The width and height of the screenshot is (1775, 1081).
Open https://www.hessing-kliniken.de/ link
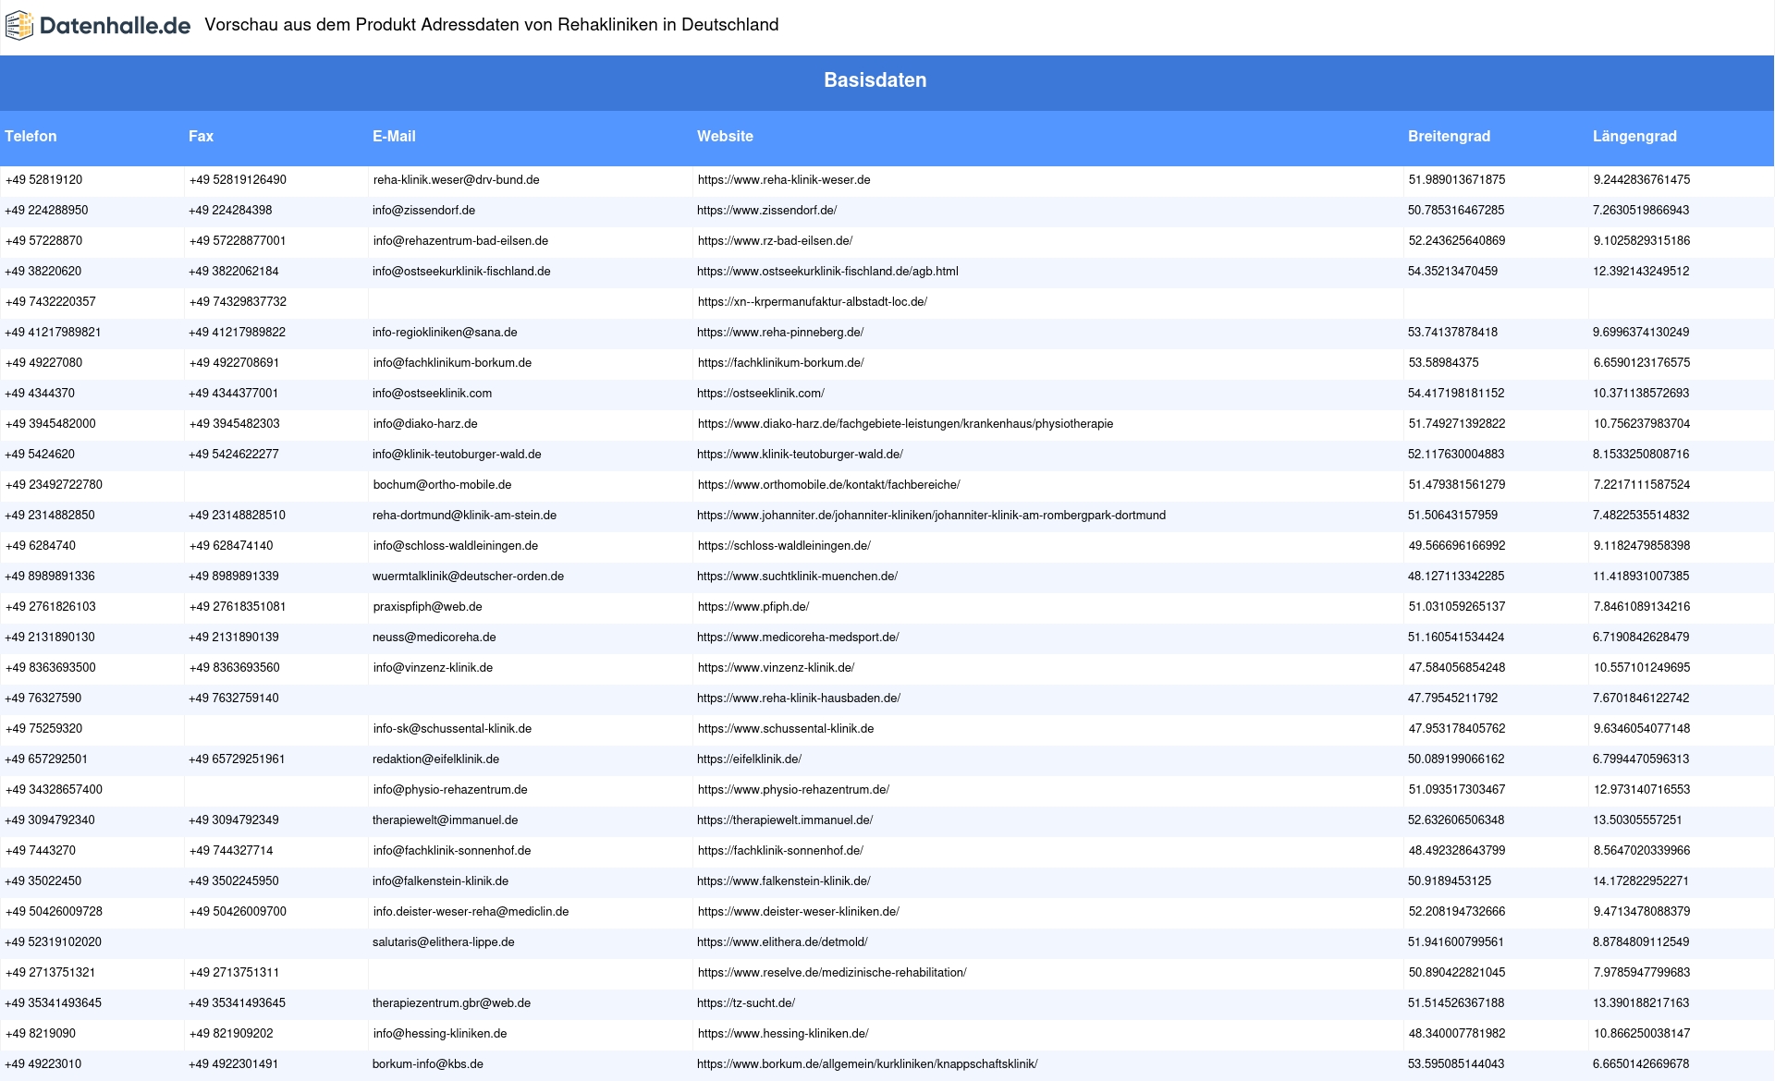(x=783, y=1034)
